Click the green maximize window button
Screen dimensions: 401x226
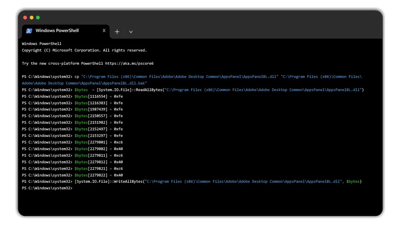pyautogui.click(x=38, y=18)
